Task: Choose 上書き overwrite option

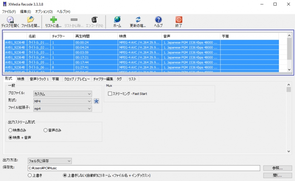Action: (30, 175)
